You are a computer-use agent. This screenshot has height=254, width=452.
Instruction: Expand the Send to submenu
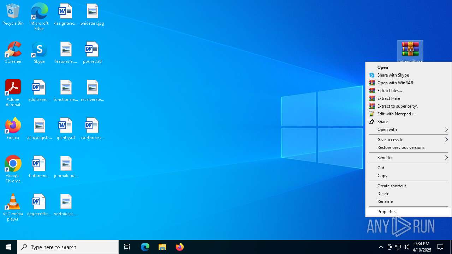pyautogui.click(x=409, y=158)
